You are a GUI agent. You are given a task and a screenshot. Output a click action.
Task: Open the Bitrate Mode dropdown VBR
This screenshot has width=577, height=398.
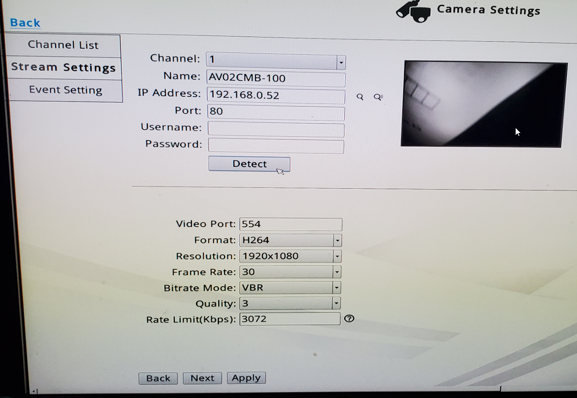coord(290,287)
